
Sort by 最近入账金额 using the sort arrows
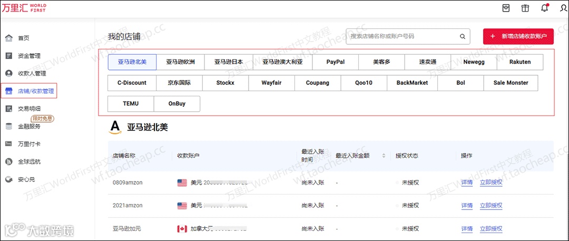click(384, 156)
